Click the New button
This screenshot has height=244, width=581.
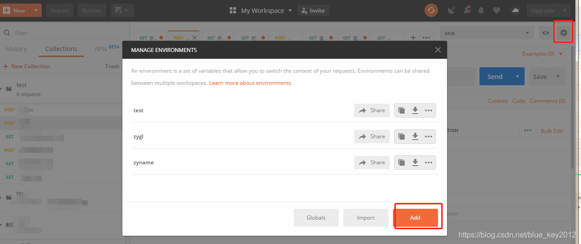coord(15,10)
